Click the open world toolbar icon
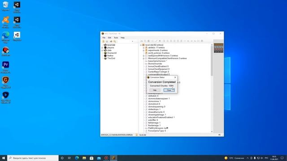Viewport: 287px width, 161px height. click(x=104, y=41)
